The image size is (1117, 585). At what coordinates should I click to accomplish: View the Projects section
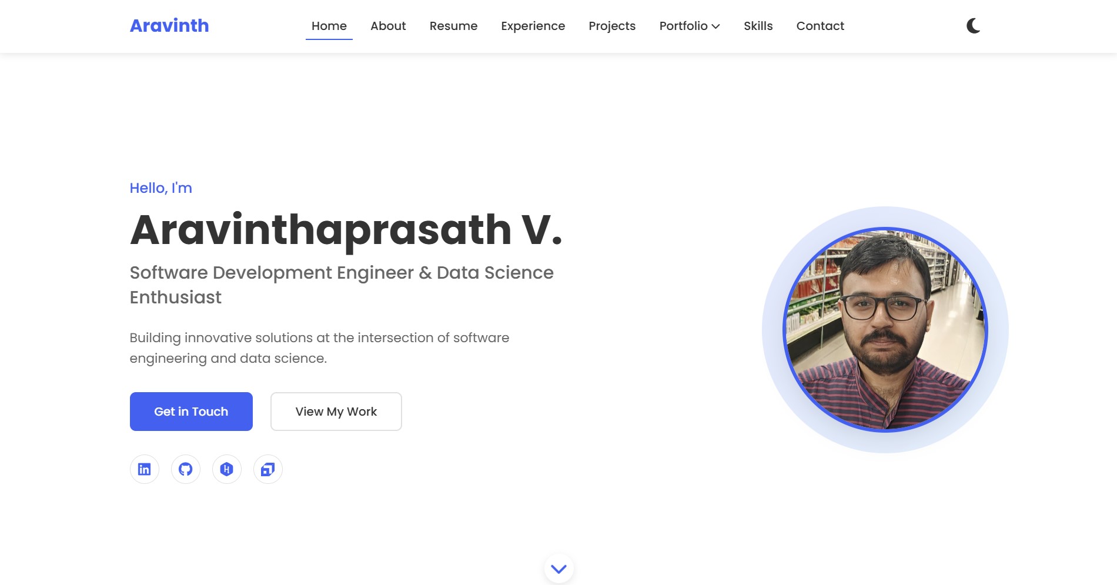(612, 26)
